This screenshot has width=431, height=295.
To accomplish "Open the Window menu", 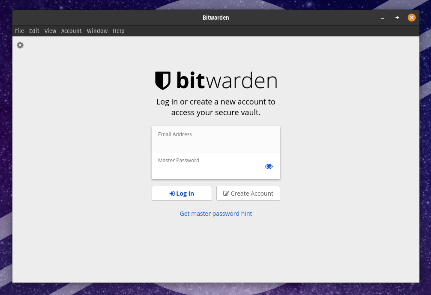I will (97, 31).
